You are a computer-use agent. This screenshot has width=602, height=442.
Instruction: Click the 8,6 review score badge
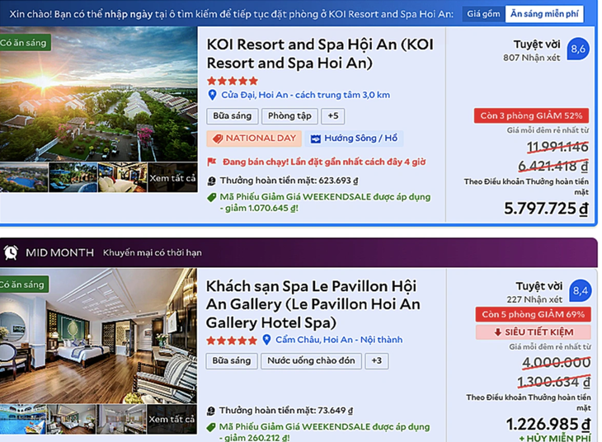[578, 49]
